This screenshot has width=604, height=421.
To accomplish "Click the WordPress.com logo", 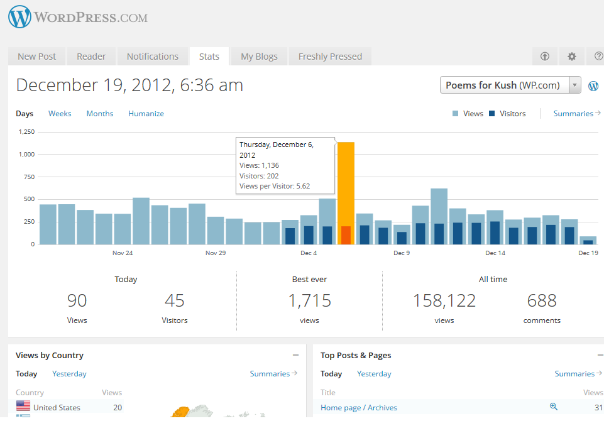I will click(x=78, y=17).
